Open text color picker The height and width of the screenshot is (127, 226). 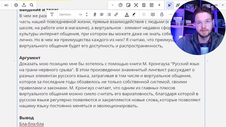tap(127, 14)
